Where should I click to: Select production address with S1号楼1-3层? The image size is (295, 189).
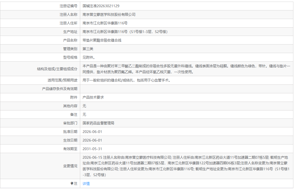point(125,32)
